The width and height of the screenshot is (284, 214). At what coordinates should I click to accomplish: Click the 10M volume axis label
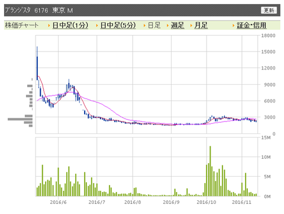pyautogui.click(x=266, y=157)
